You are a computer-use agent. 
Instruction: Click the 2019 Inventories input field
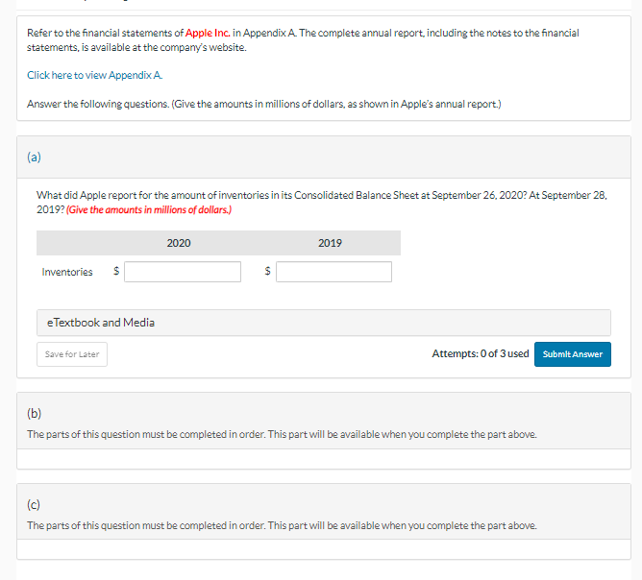click(333, 272)
